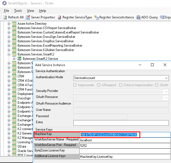
Task: Click the CRM service type icon
Action: (x=14, y=76)
